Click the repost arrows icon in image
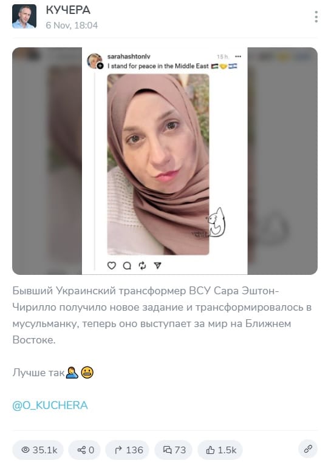331x463 pixels. 143,266
